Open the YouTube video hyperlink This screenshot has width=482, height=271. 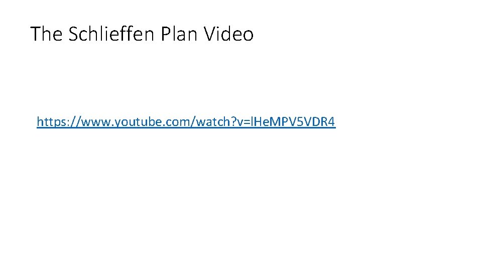[x=186, y=122]
